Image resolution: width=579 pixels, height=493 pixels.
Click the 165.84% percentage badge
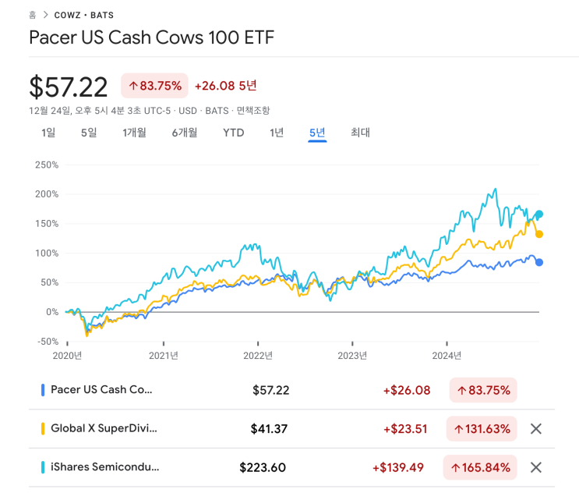[481, 467]
